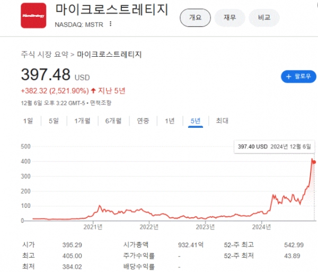Select the 1년 chart range
This screenshot has height=272, width=318.
coord(170,121)
